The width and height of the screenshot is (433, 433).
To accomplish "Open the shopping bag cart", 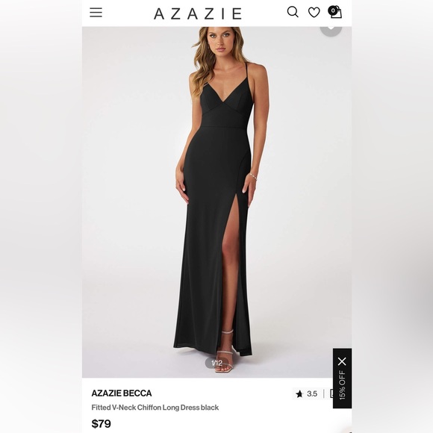I will pyautogui.click(x=335, y=12).
